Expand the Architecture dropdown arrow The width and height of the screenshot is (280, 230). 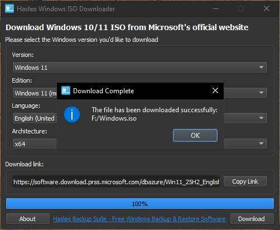click(x=261, y=143)
